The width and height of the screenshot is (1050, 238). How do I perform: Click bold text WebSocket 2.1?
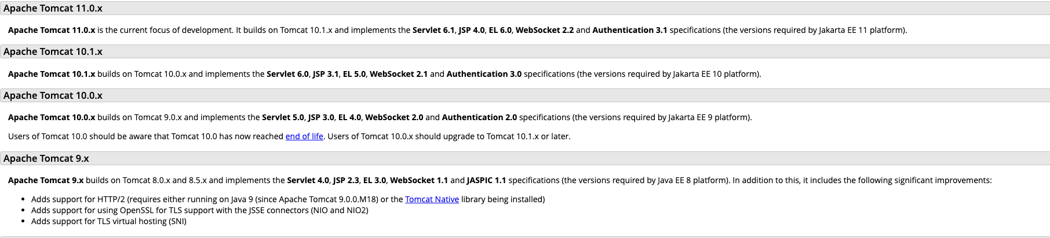point(399,74)
